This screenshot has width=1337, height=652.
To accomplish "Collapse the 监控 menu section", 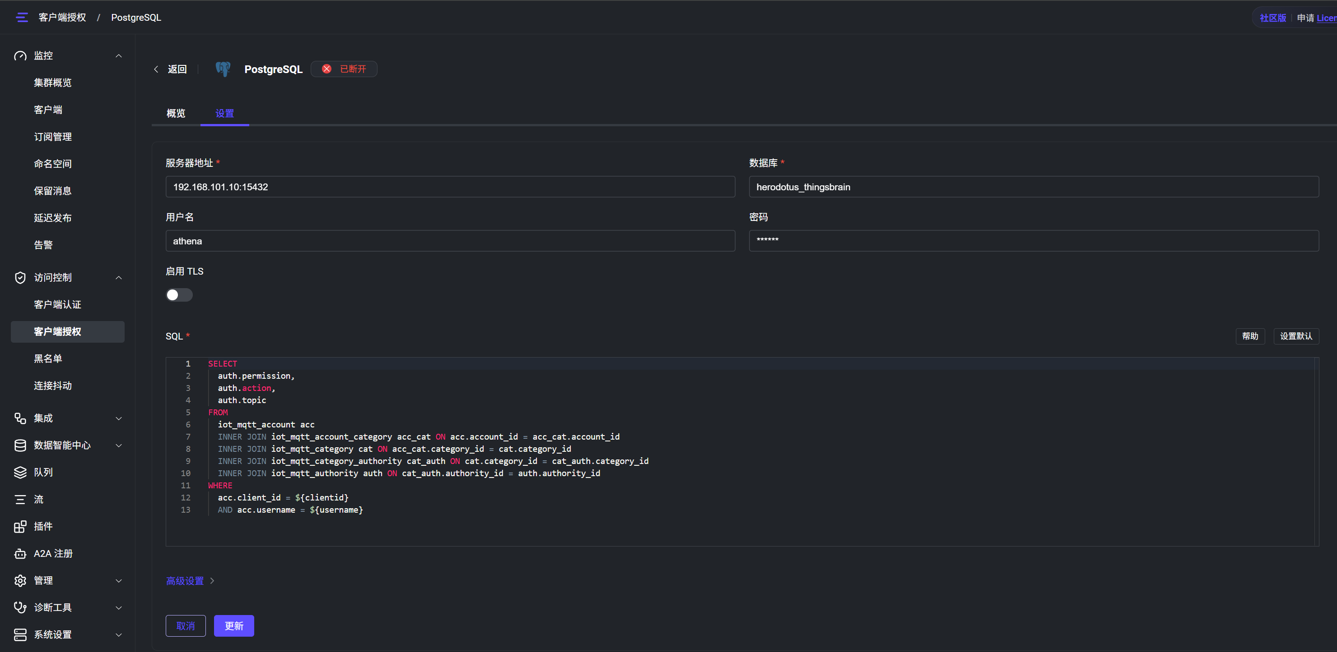I will click(x=119, y=55).
